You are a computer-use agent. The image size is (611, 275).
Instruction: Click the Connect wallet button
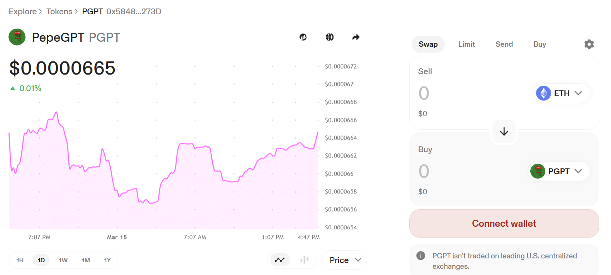click(x=504, y=224)
